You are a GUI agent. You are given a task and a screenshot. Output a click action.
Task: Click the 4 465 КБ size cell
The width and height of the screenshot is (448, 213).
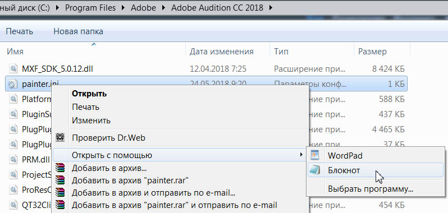(x=388, y=129)
